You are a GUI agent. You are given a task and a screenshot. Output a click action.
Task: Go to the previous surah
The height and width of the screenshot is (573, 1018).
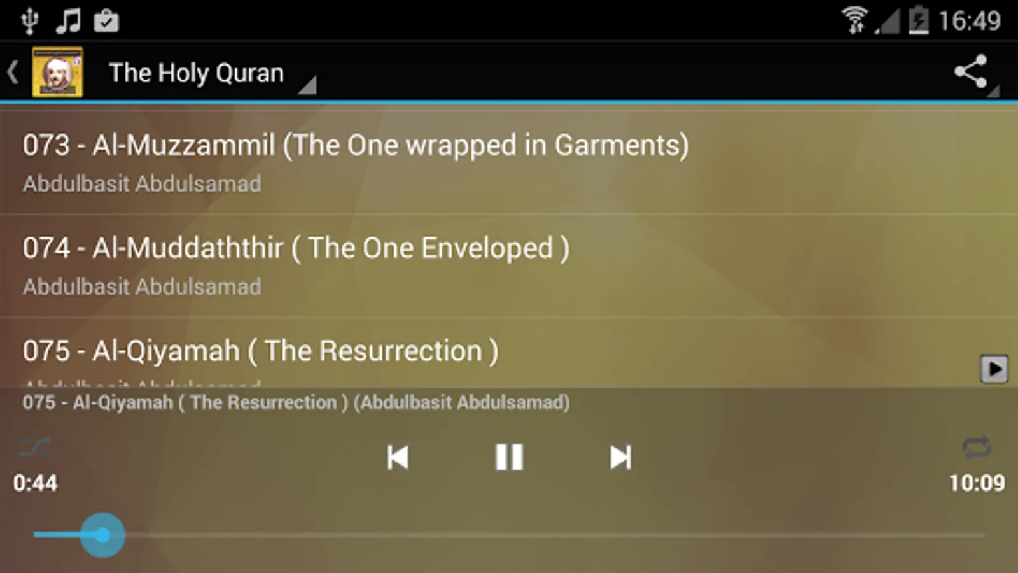pos(398,457)
